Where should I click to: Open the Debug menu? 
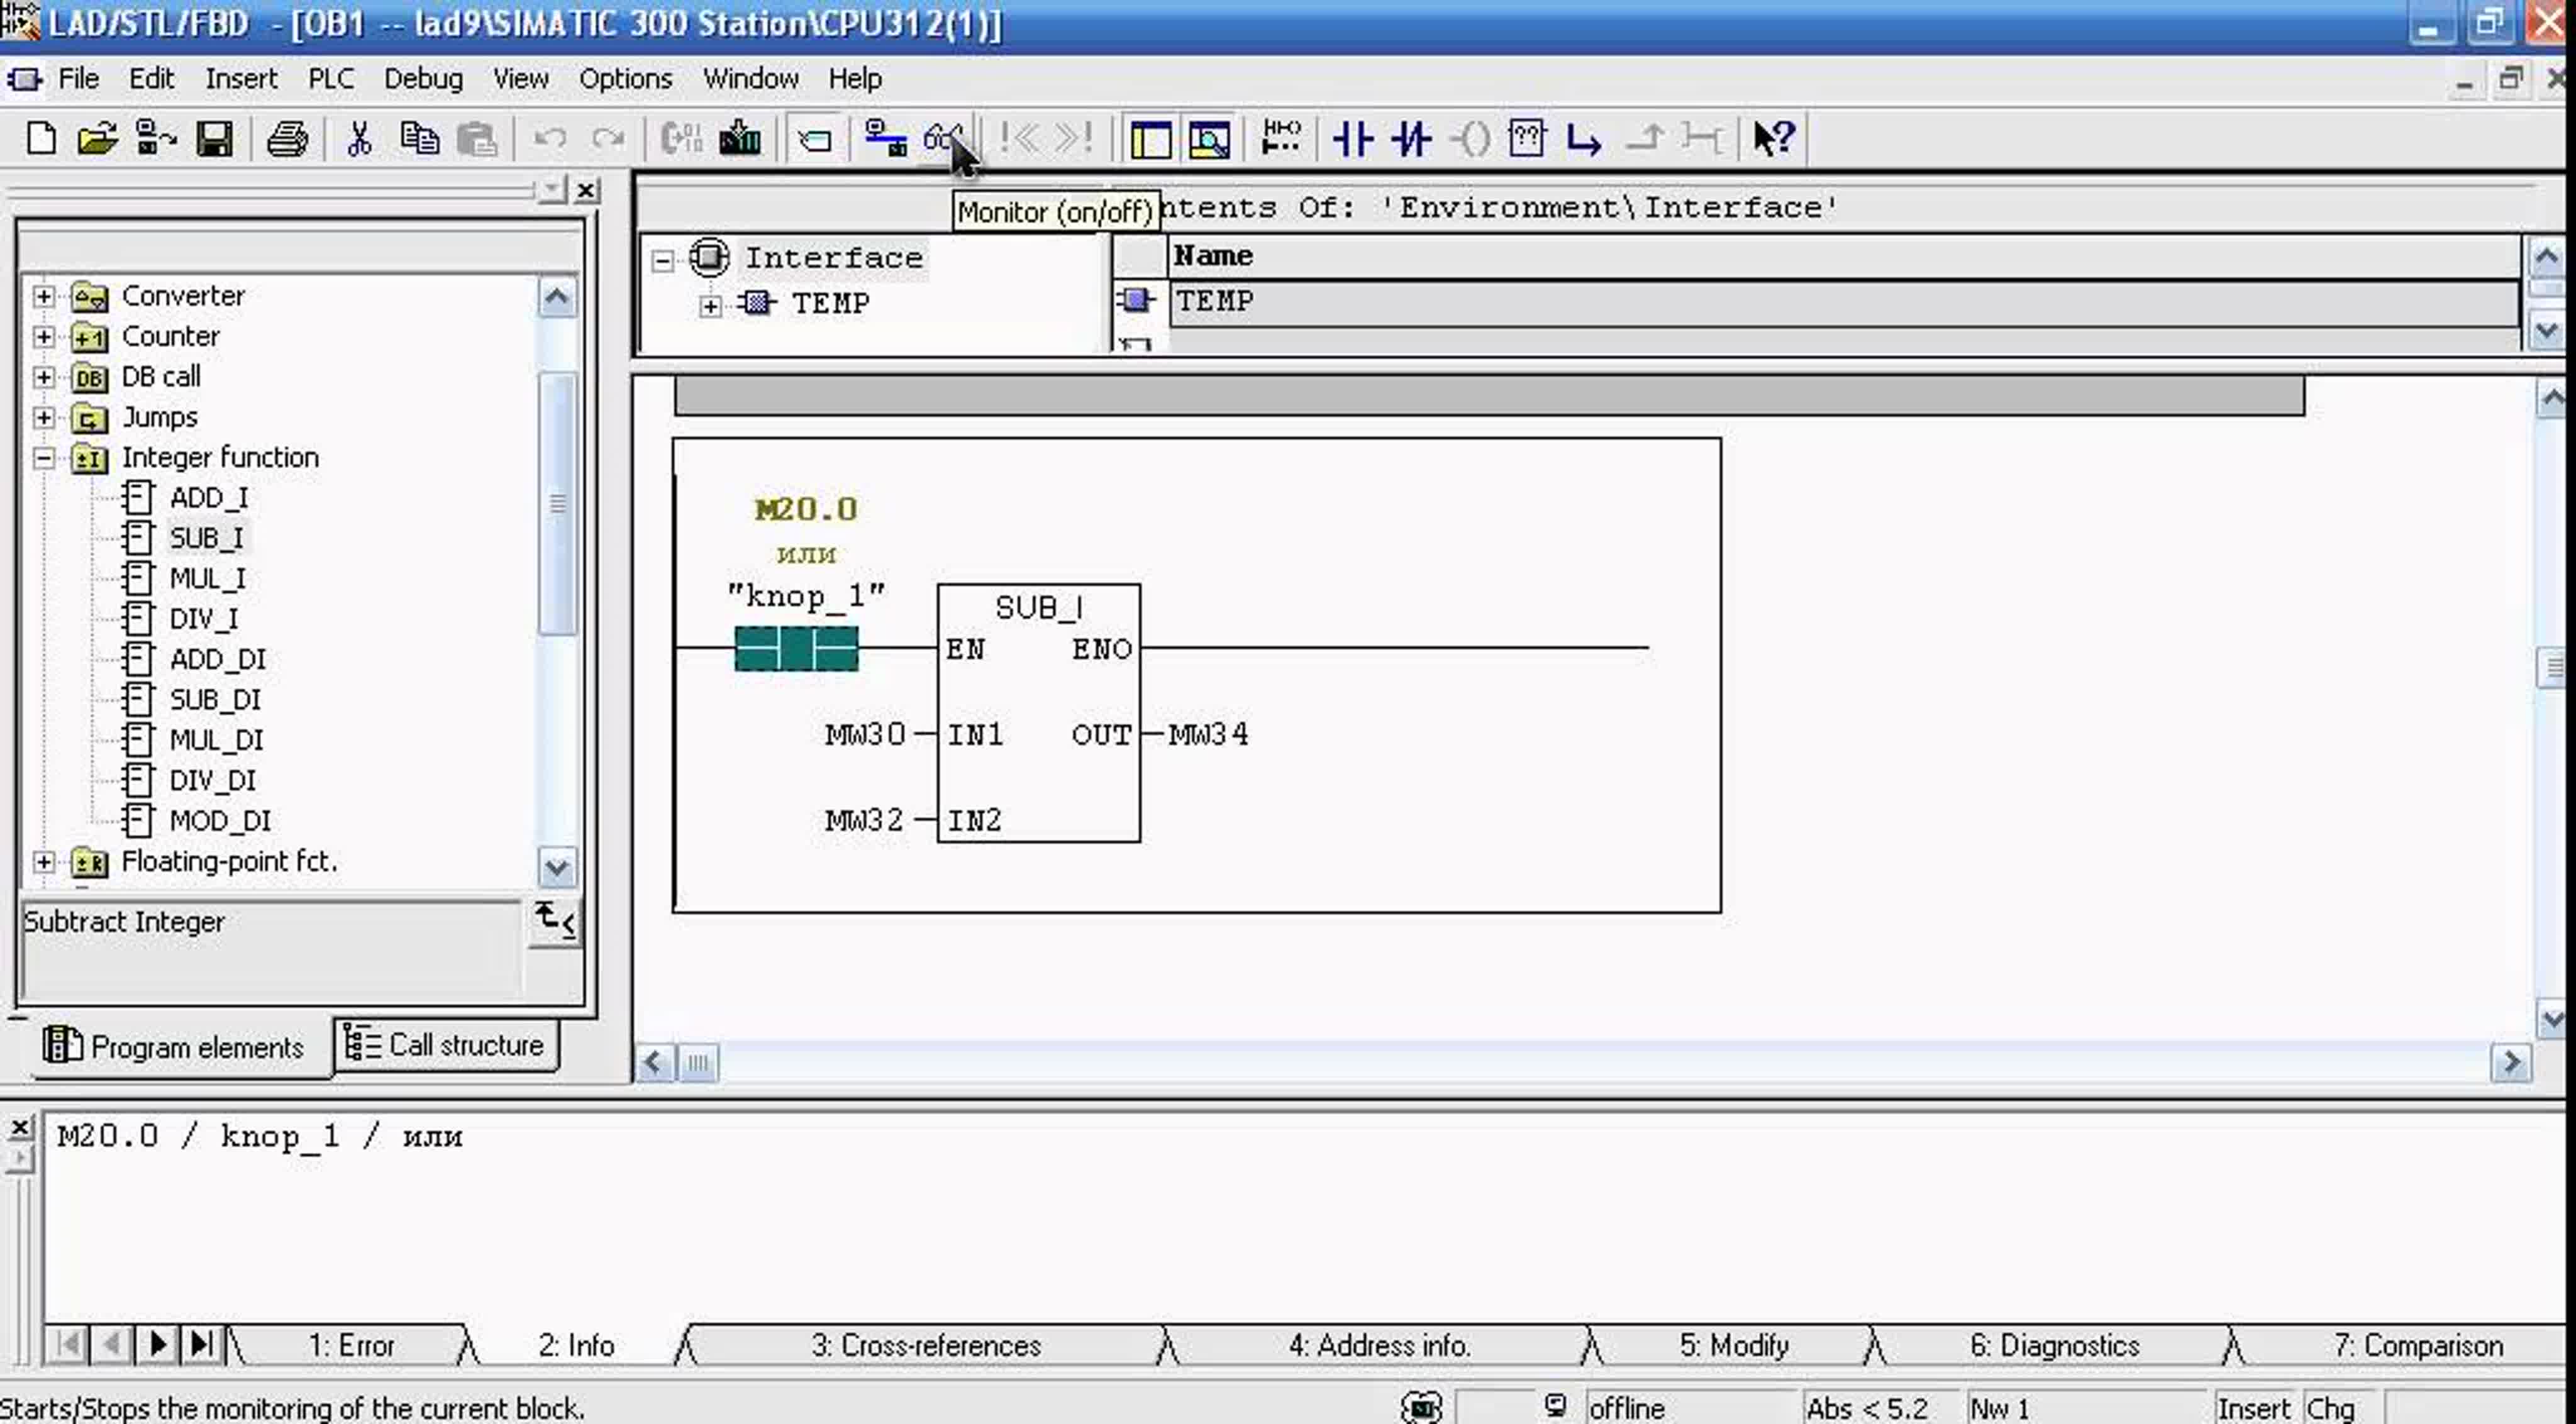pos(423,78)
